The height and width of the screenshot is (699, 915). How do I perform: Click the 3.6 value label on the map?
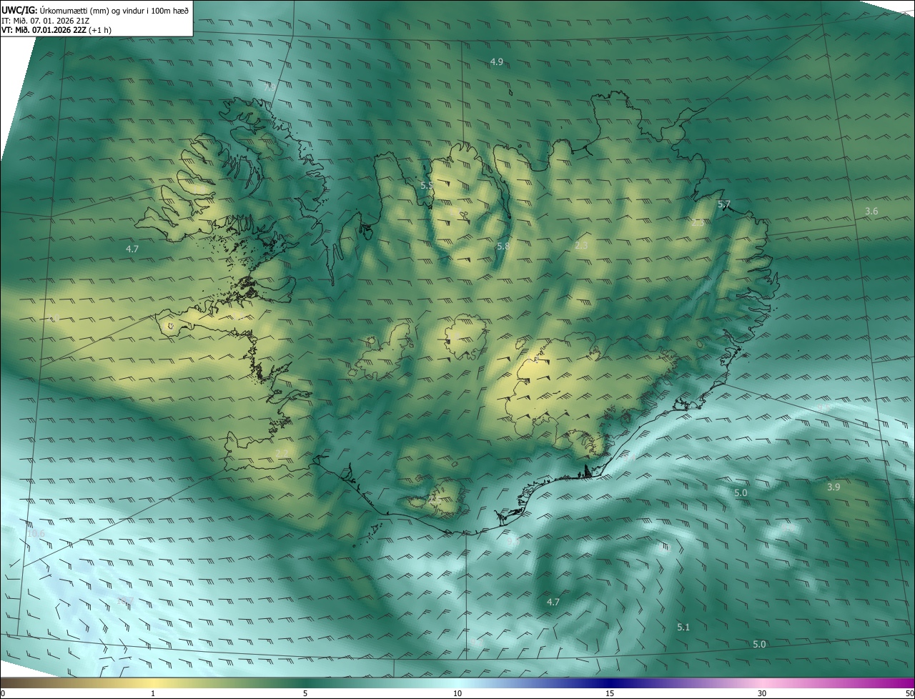(x=871, y=211)
